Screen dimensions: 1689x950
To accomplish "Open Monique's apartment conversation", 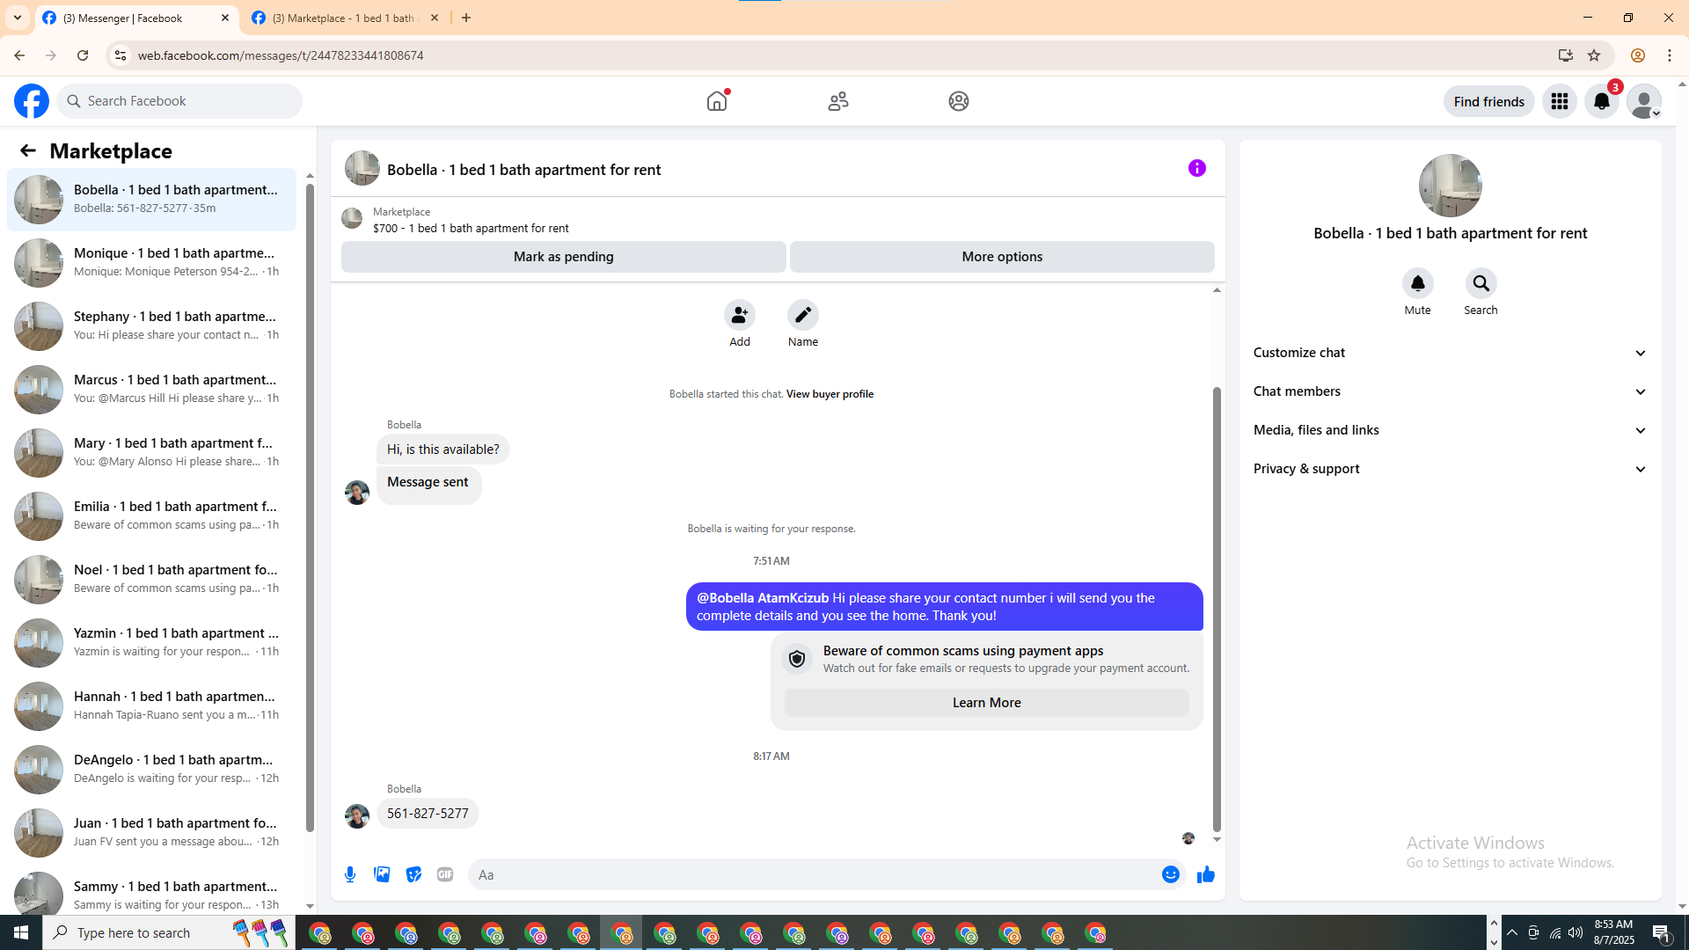I will [151, 262].
